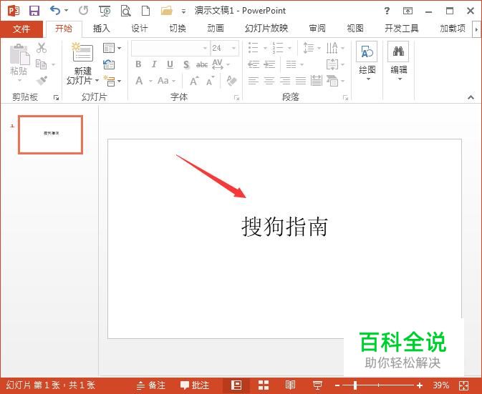482x394 pixels.
Task: Increase list indent level
Action: 269,64
